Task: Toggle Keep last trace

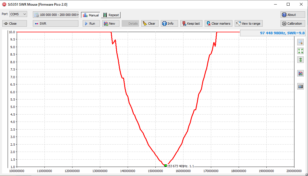Action: tap(191, 24)
